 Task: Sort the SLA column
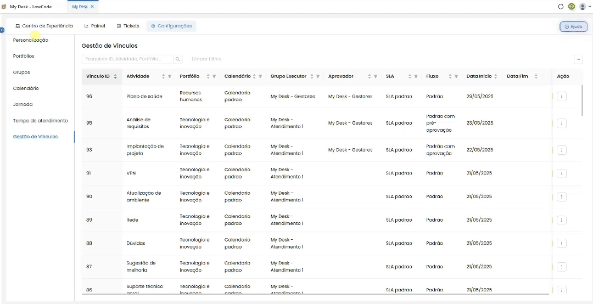[410, 76]
